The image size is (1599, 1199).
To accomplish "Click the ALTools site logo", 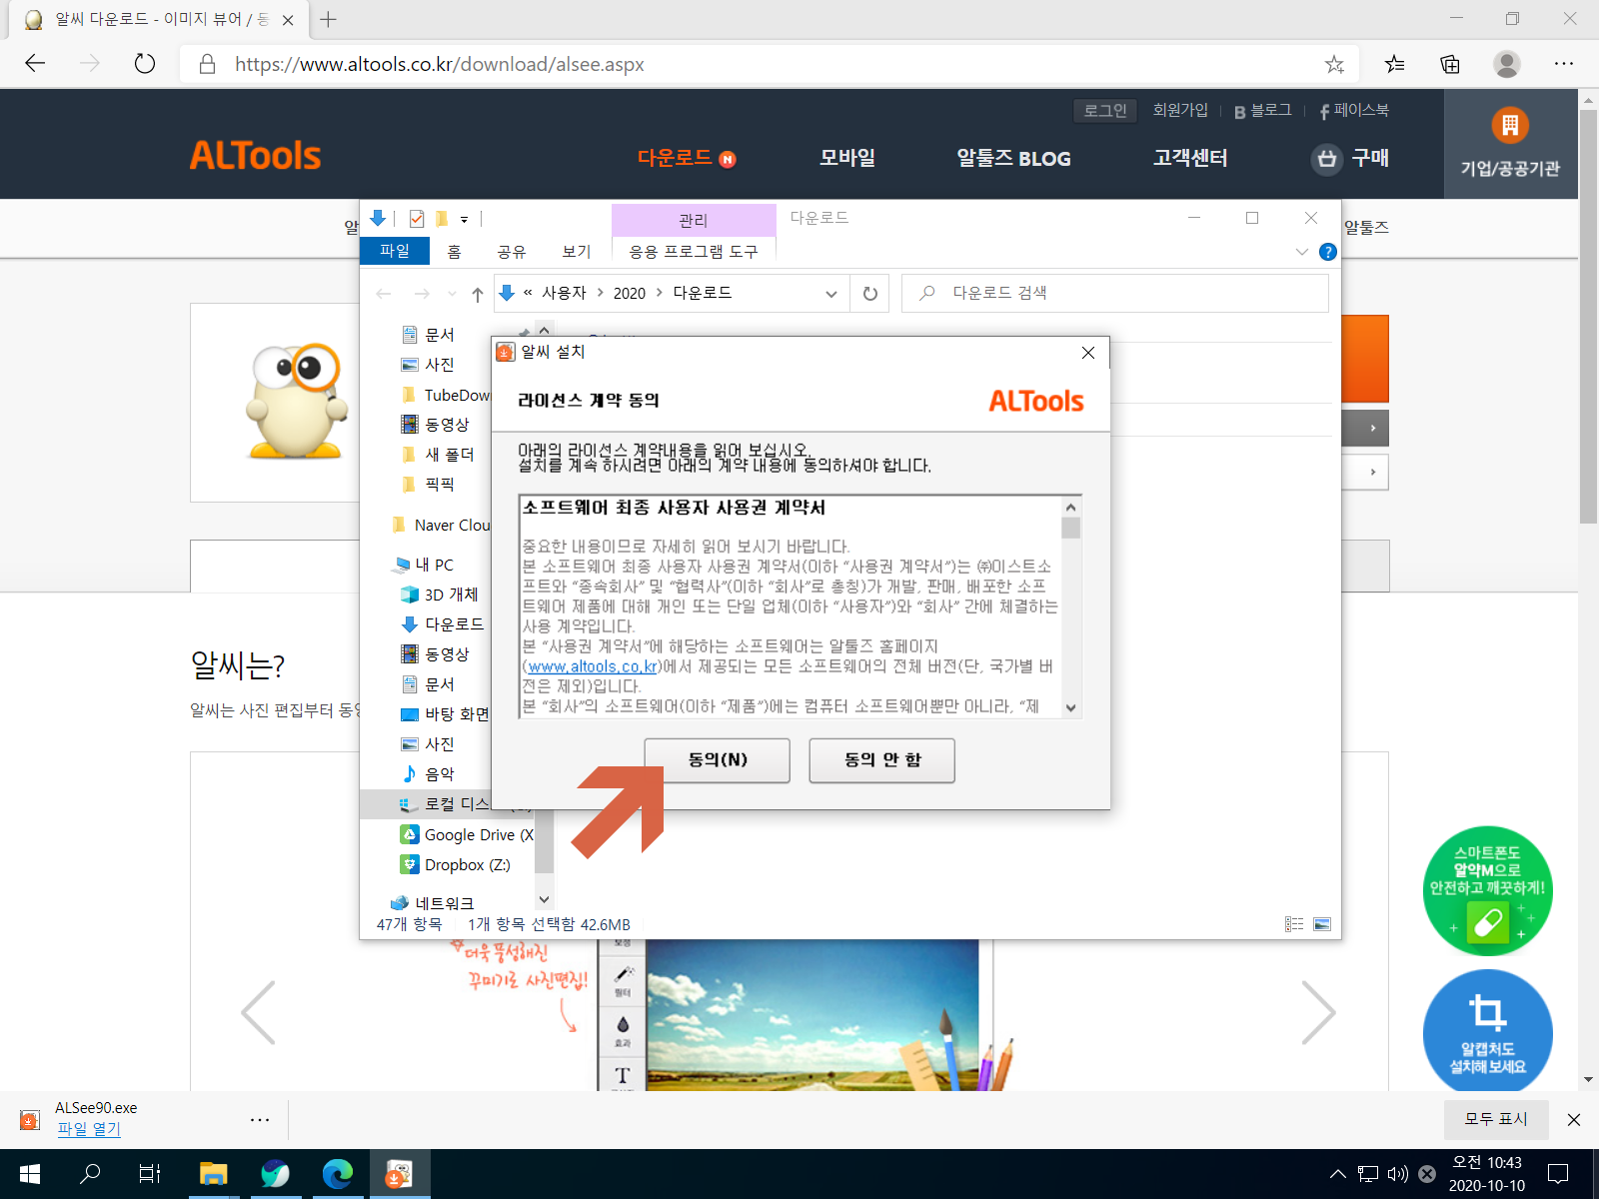I will [255, 156].
